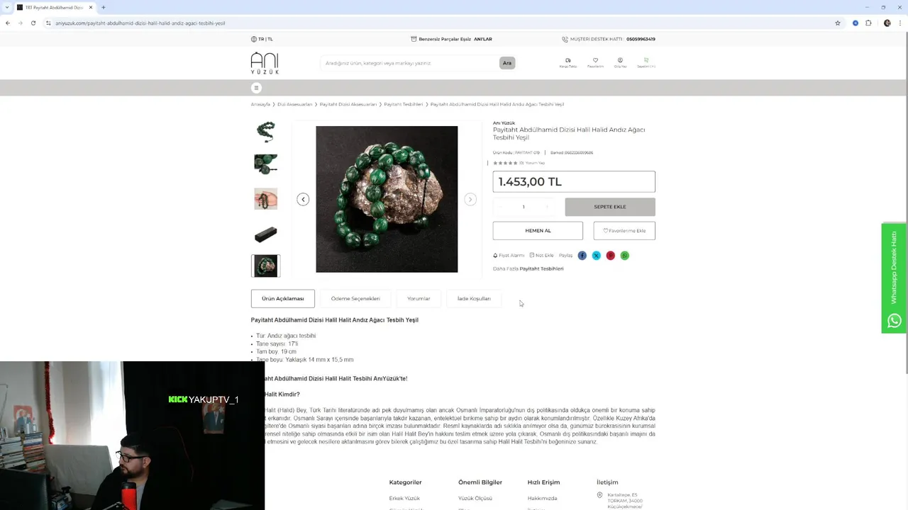Open the Sepetim shopping cart icon
The width and height of the screenshot is (908, 510).
pyautogui.click(x=646, y=62)
